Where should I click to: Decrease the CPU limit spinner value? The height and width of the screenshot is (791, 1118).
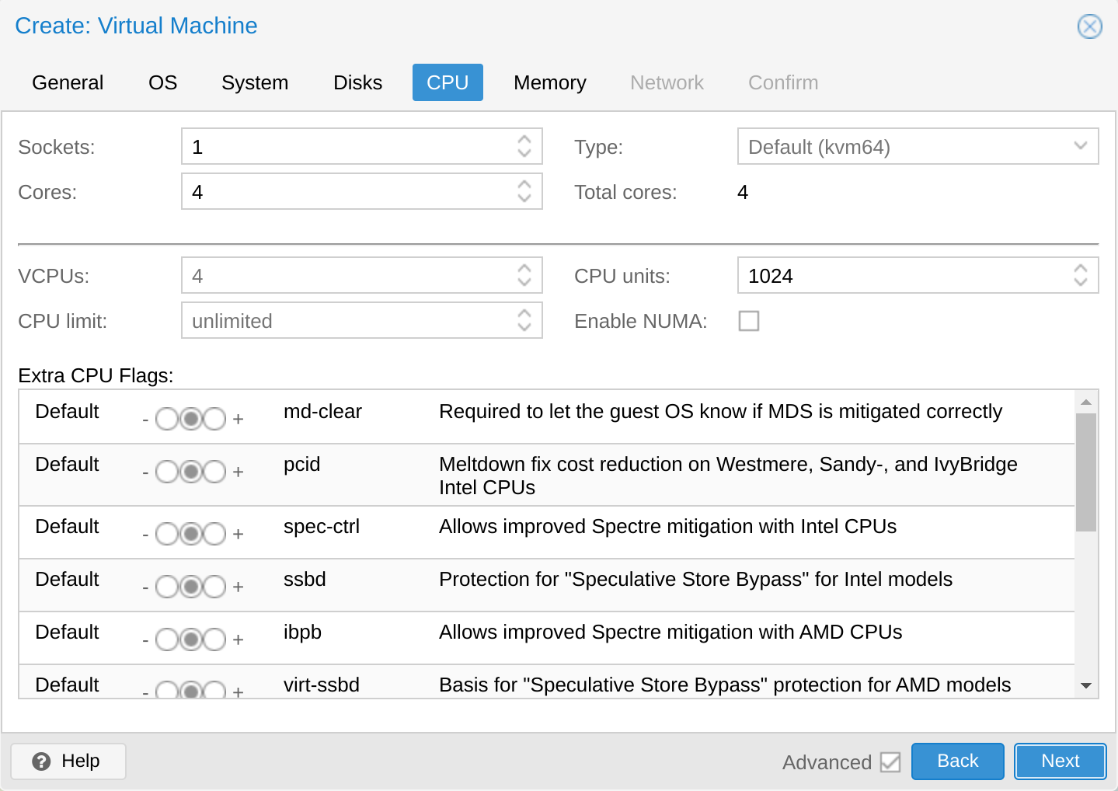pos(524,328)
